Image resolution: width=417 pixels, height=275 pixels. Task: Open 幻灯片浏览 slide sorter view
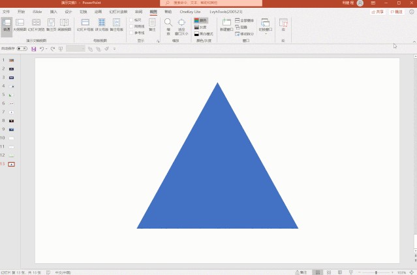point(36,25)
